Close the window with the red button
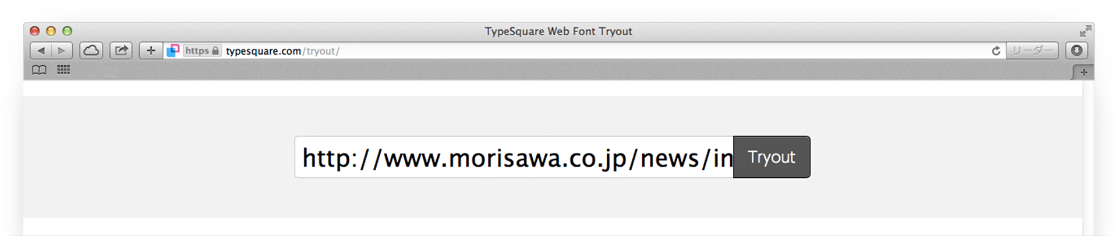Image resolution: width=1118 pixels, height=236 pixels. [x=34, y=31]
